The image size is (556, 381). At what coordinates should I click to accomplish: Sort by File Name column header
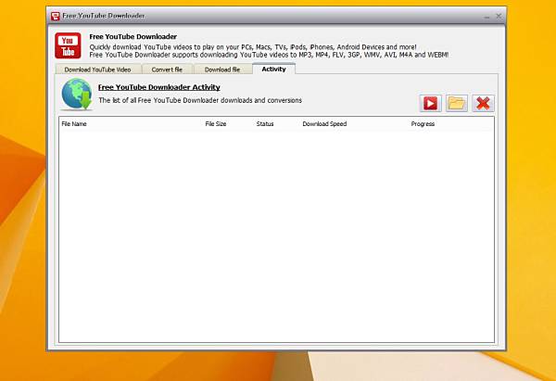coord(74,124)
